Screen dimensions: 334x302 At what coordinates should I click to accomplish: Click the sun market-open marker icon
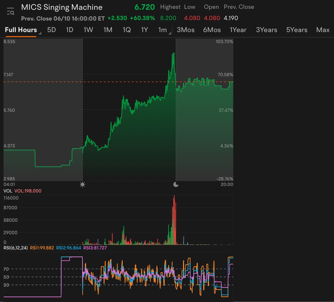(x=83, y=185)
